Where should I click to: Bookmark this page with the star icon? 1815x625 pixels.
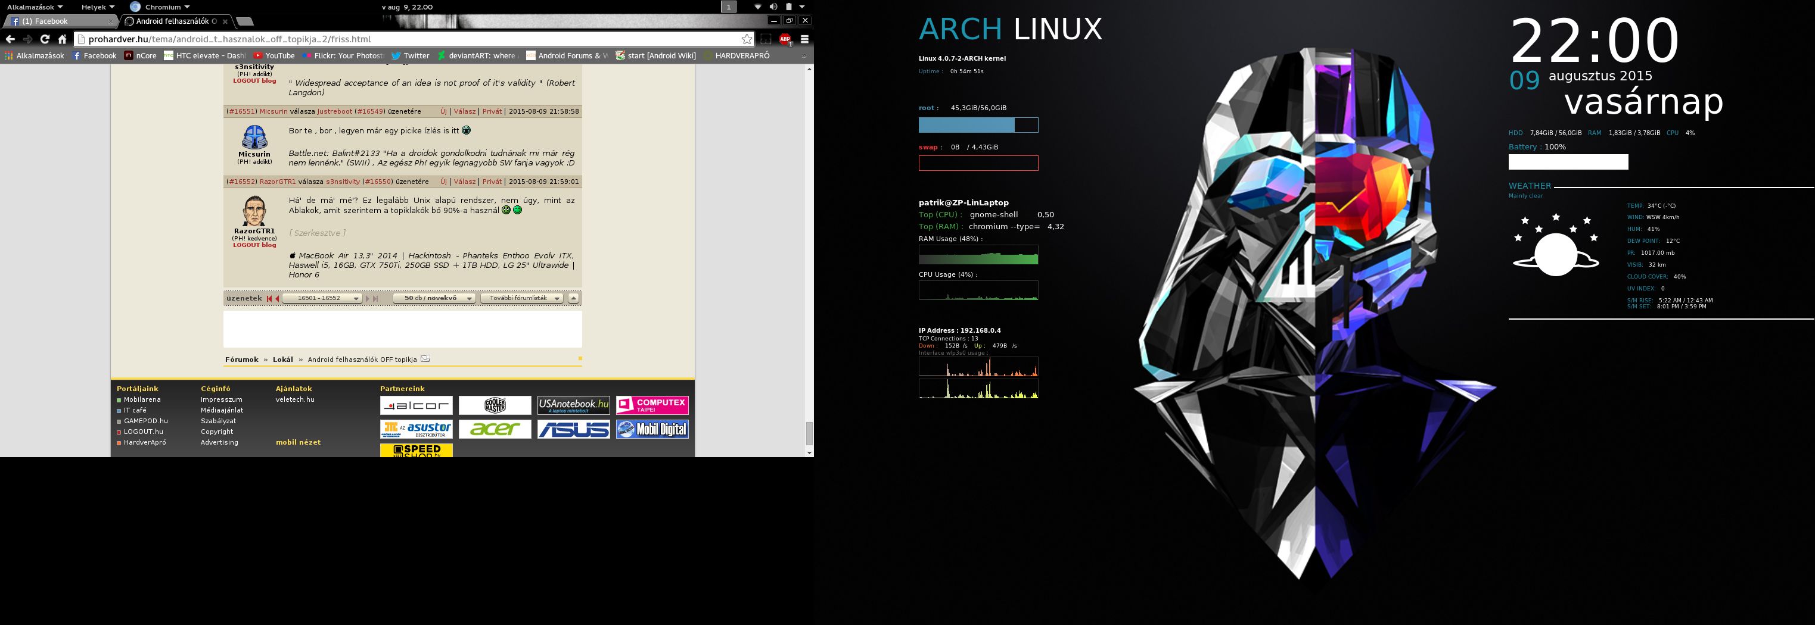(747, 39)
